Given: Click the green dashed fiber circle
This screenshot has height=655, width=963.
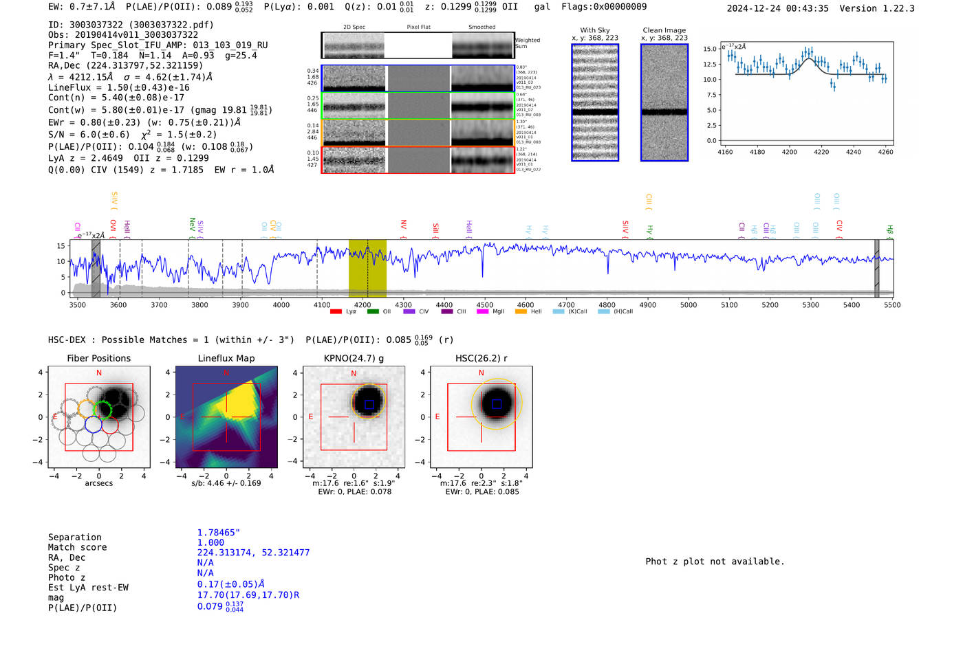Looking at the screenshot, I should tap(103, 410).
